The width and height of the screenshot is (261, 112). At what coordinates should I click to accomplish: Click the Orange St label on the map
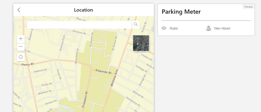pyautogui.click(x=142, y=80)
